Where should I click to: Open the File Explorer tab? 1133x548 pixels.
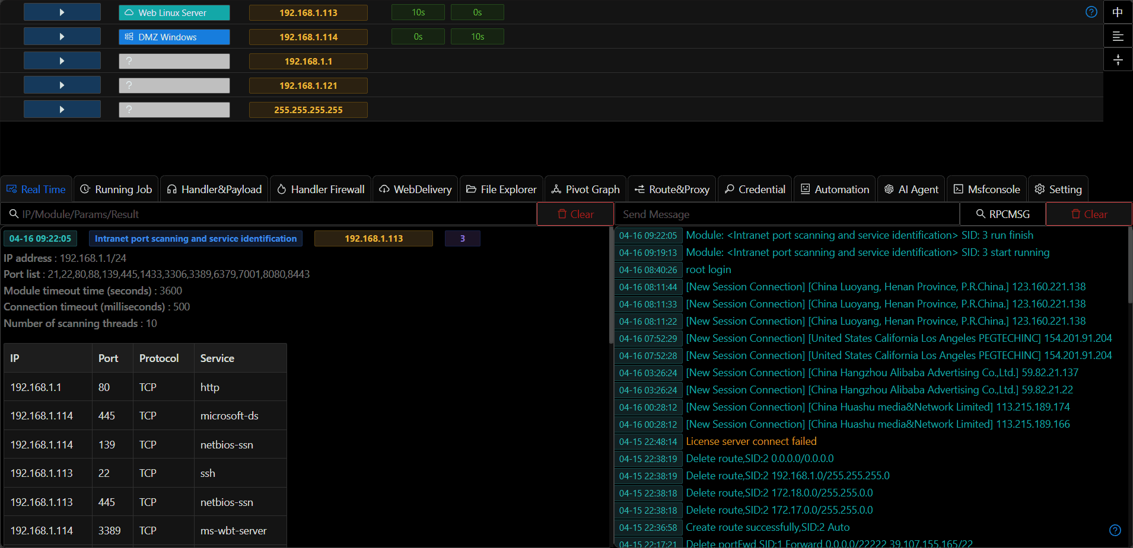click(x=501, y=190)
